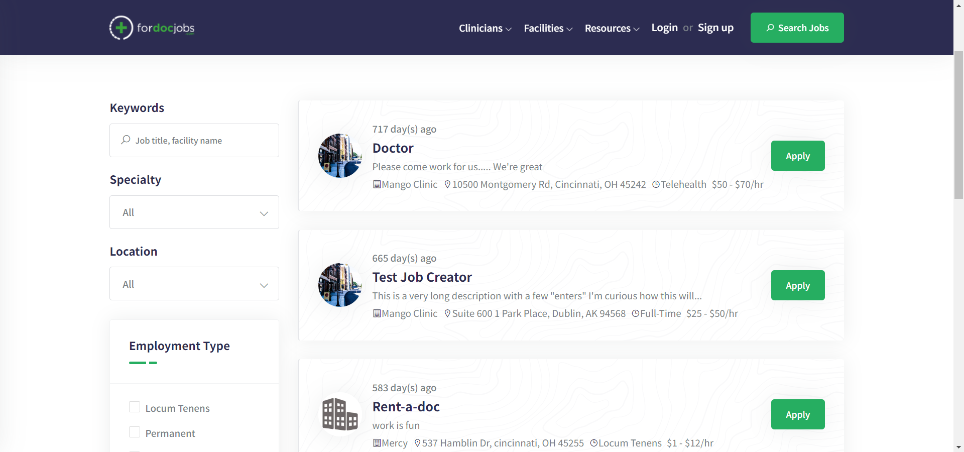Image resolution: width=964 pixels, height=452 pixels.
Task: Click the building icon beside Rent-a-doc
Action: tap(340, 414)
